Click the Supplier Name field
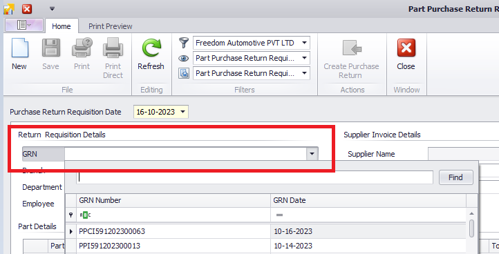Viewport: 499px width, 254px height. click(x=463, y=154)
